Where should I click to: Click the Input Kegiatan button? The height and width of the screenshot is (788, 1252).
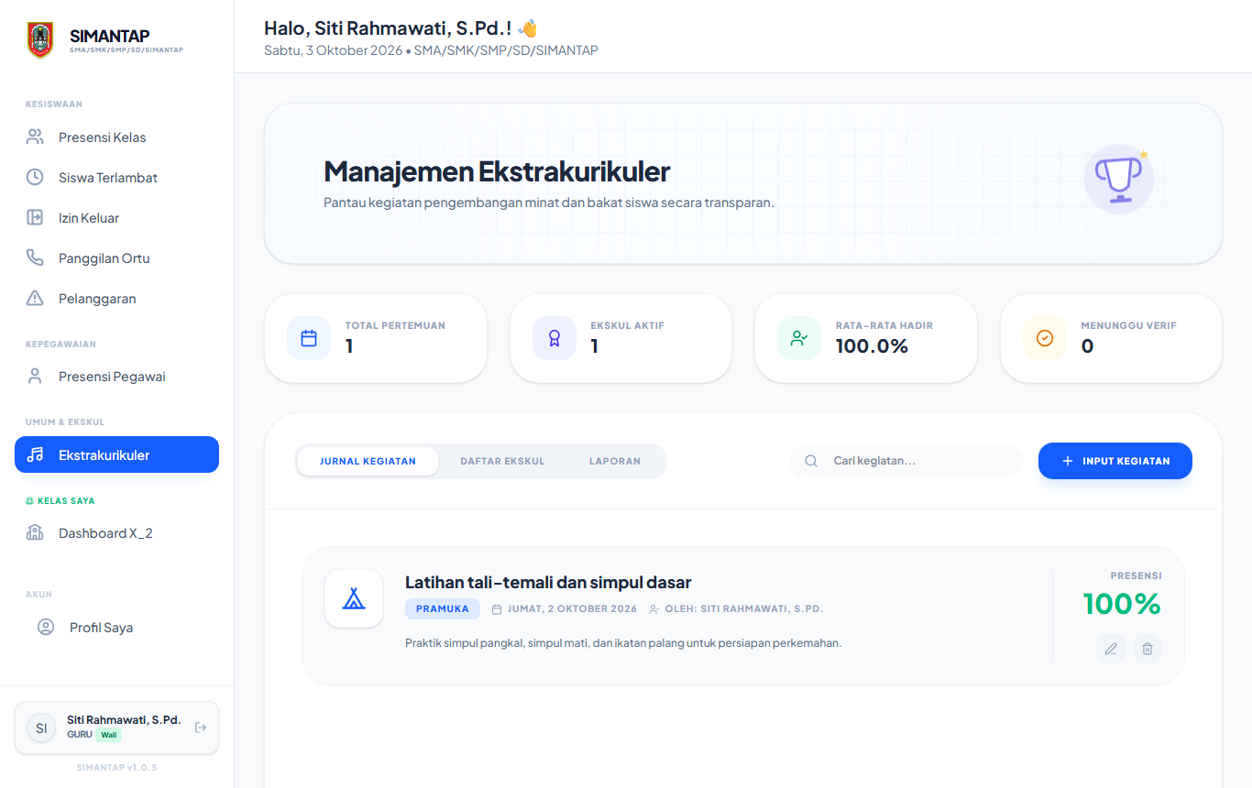(1115, 461)
